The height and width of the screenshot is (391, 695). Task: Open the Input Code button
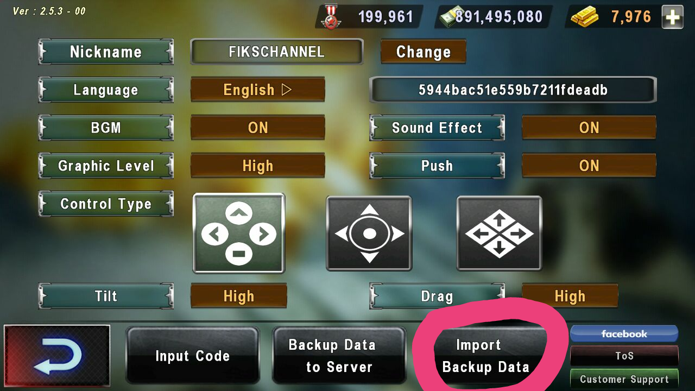pyautogui.click(x=193, y=356)
